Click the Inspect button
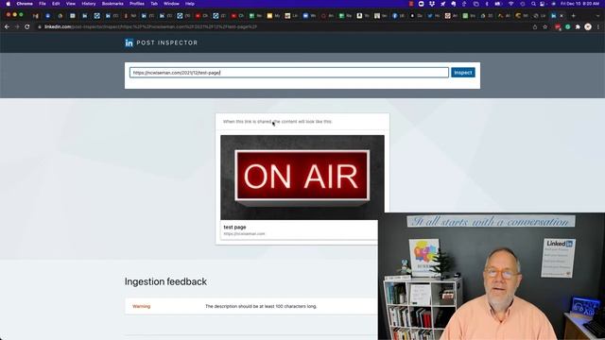The image size is (605, 340). [x=462, y=73]
